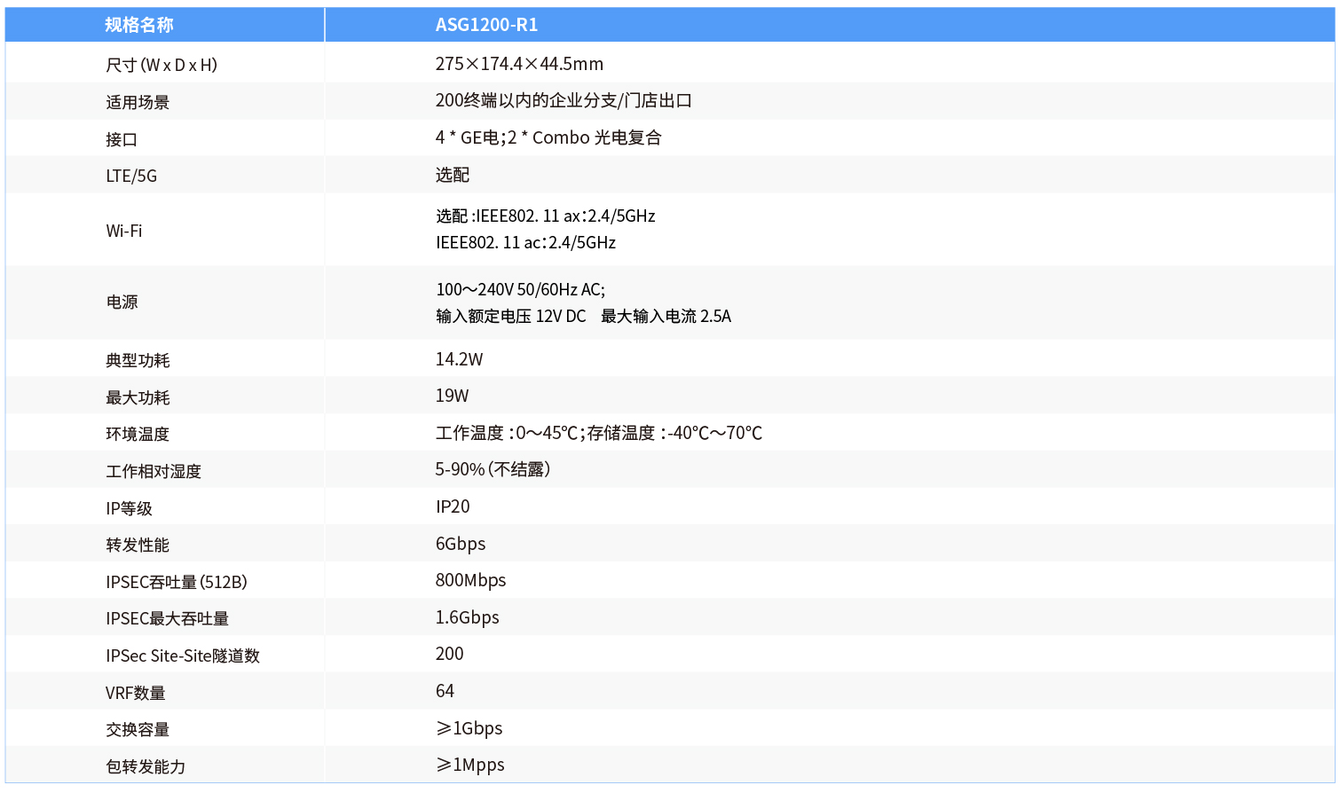The width and height of the screenshot is (1340, 793).
Task: Click the Wi-Fi specification row
Action: (124, 230)
